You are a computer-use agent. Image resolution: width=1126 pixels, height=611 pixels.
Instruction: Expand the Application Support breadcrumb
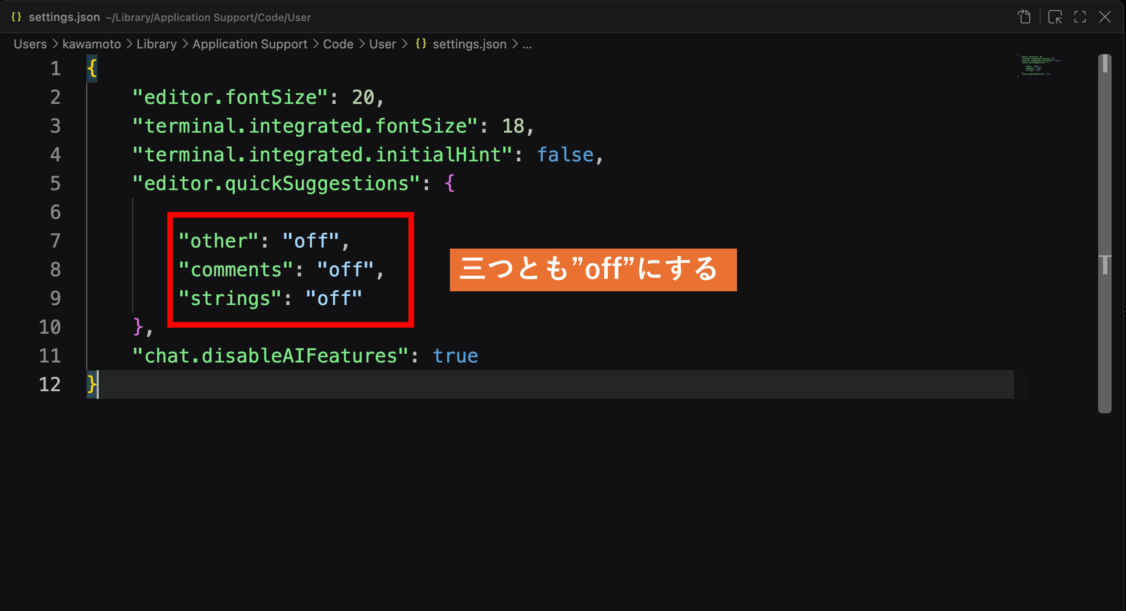tap(250, 44)
